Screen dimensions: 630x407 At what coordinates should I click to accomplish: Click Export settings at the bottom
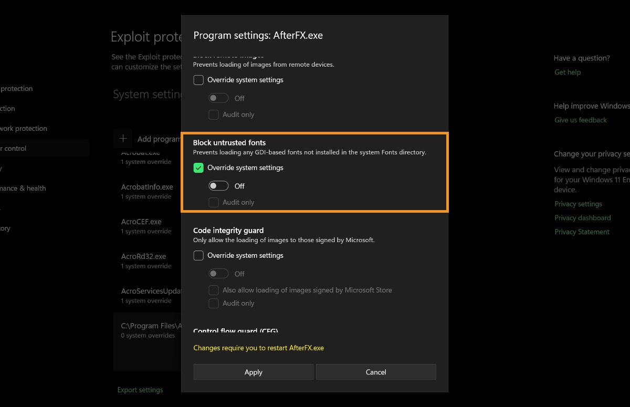[x=140, y=390]
